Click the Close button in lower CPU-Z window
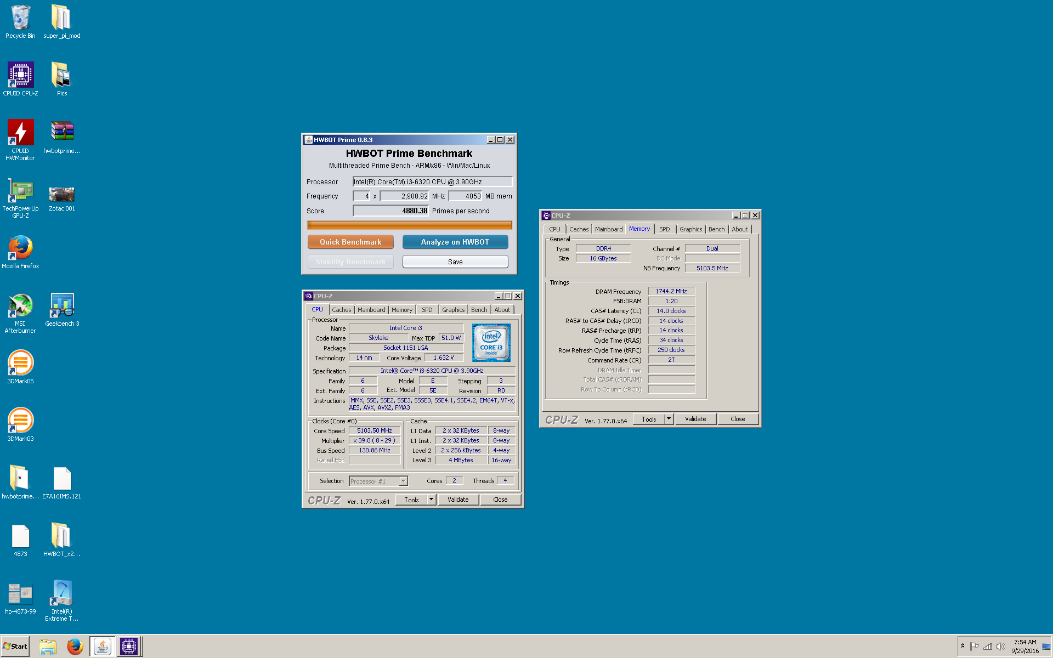 [500, 500]
